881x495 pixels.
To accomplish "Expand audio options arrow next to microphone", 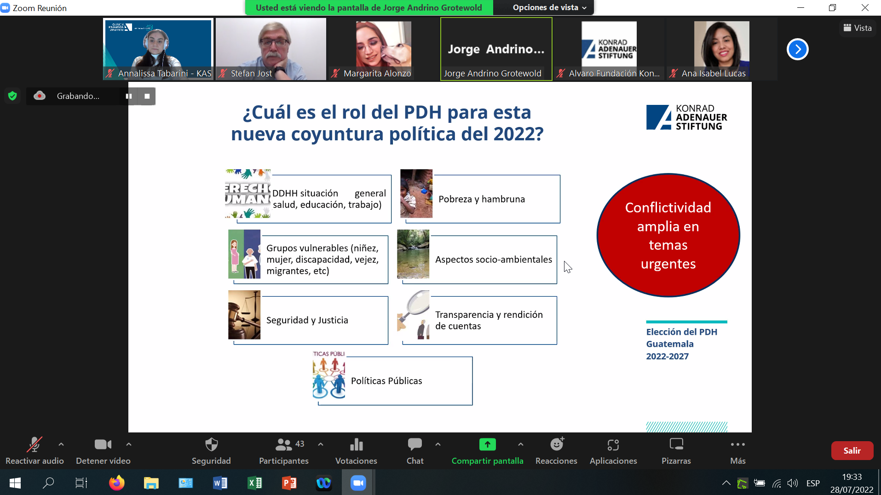I will coord(61,444).
